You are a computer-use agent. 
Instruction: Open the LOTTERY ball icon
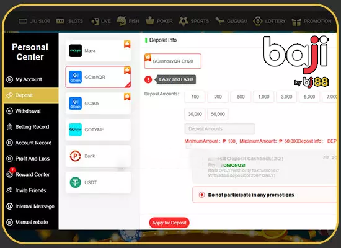(x=258, y=21)
